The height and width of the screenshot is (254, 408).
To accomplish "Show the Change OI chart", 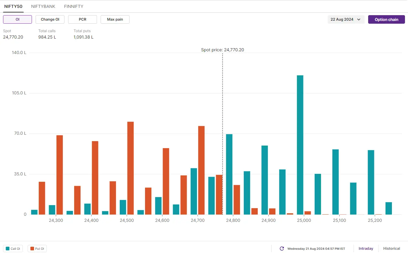I will [x=50, y=19].
